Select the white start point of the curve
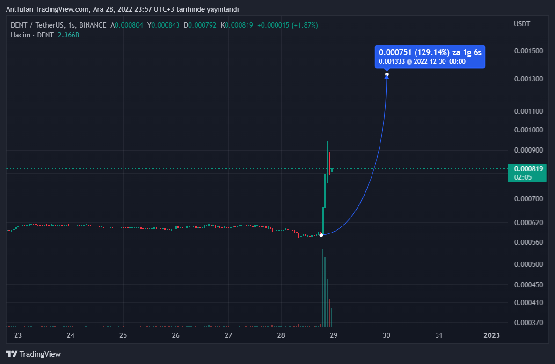 321,235
